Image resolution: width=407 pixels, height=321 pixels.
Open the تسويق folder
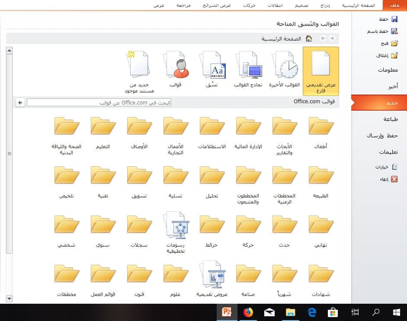(139, 182)
